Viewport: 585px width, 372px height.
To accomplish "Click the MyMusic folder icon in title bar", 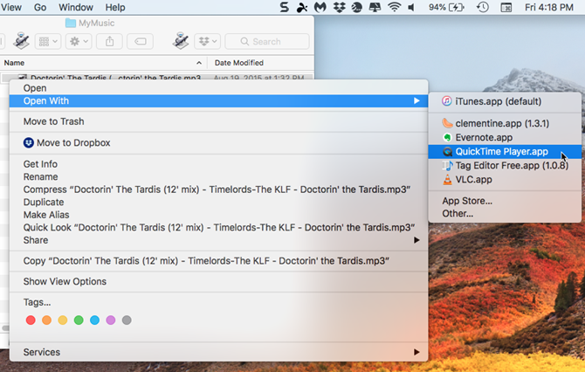I will (x=70, y=23).
